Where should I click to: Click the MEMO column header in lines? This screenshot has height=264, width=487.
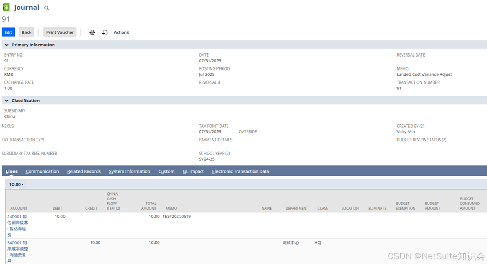coord(172,209)
